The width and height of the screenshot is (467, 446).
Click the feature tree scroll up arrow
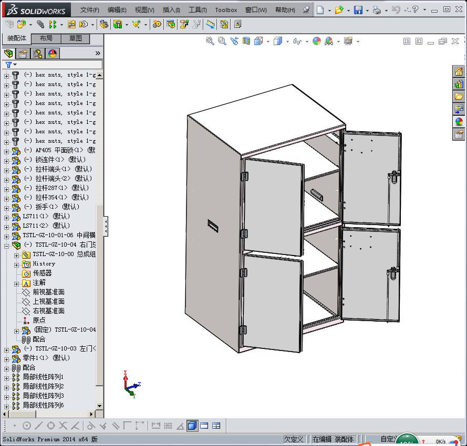(99, 75)
